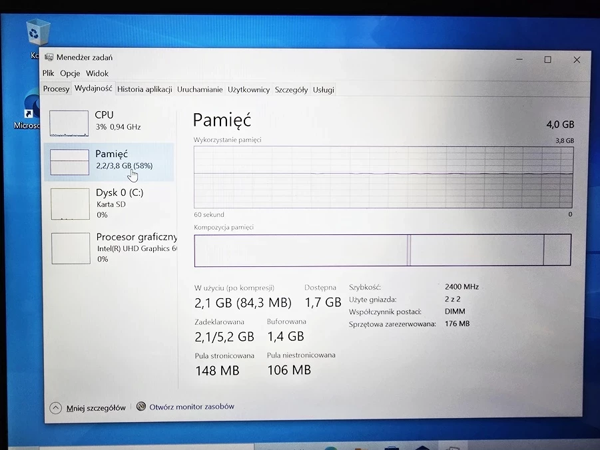Select the CPU performance graph thumbnail
Screen dimensions: 600x450
(69, 124)
